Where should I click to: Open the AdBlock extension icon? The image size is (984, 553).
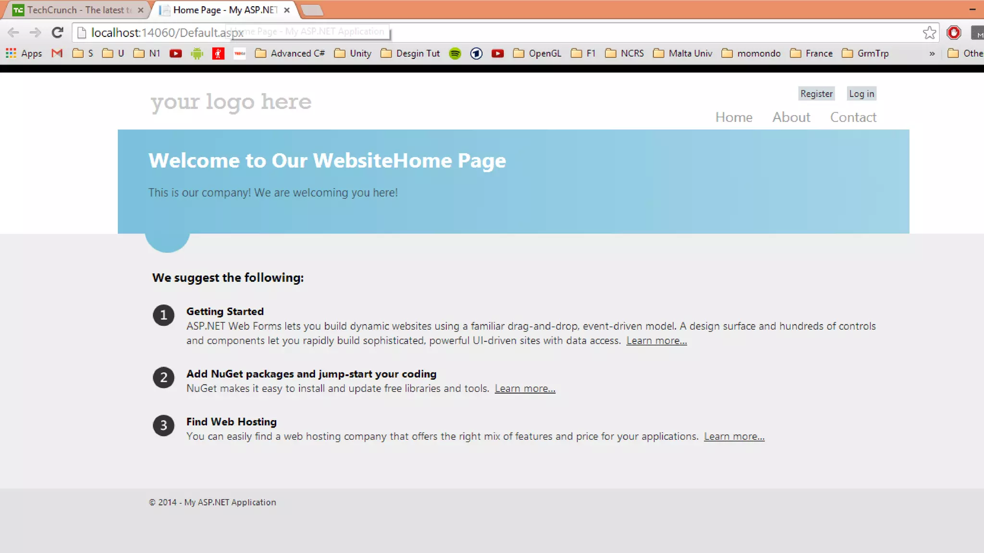click(954, 33)
